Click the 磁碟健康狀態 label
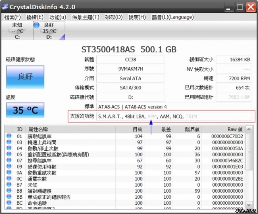Screen dimensions: 258x214 [x=20, y=59]
